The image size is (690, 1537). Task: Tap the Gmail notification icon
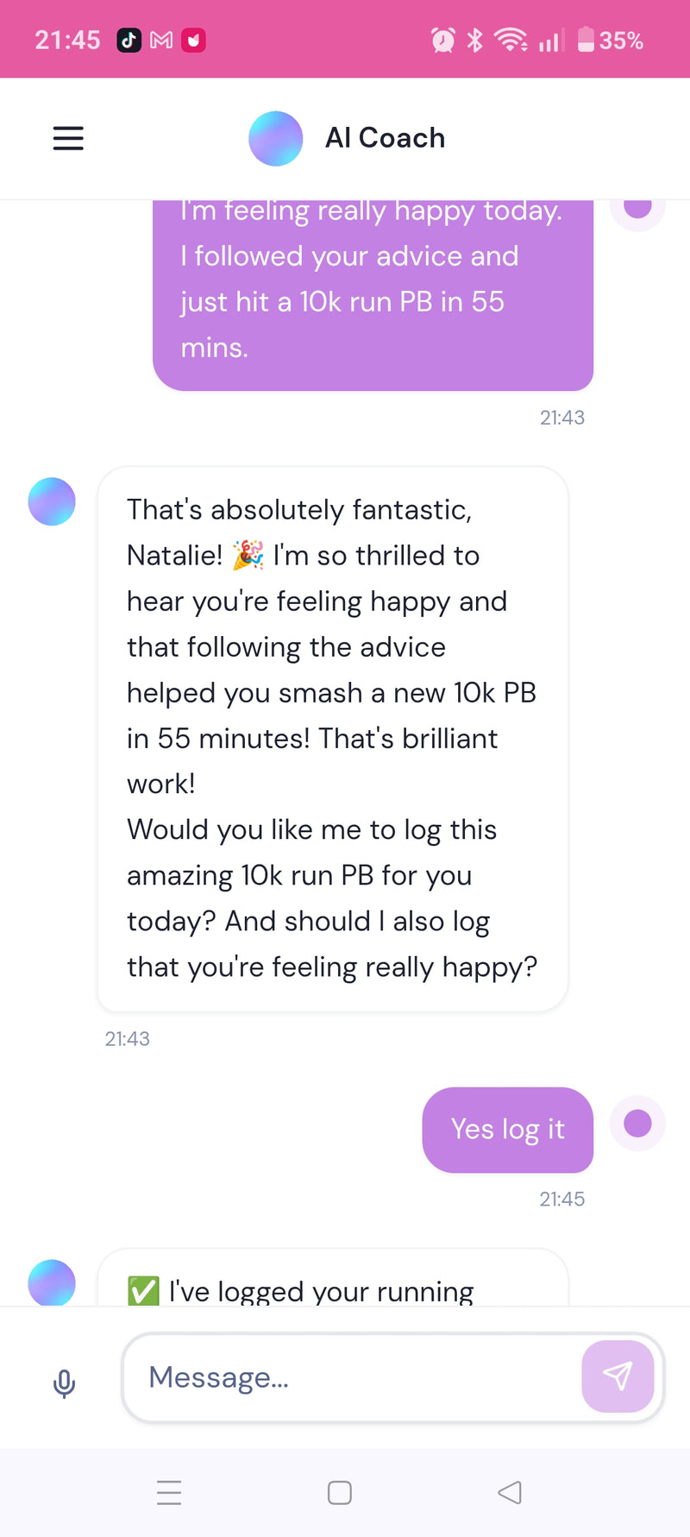click(x=161, y=41)
